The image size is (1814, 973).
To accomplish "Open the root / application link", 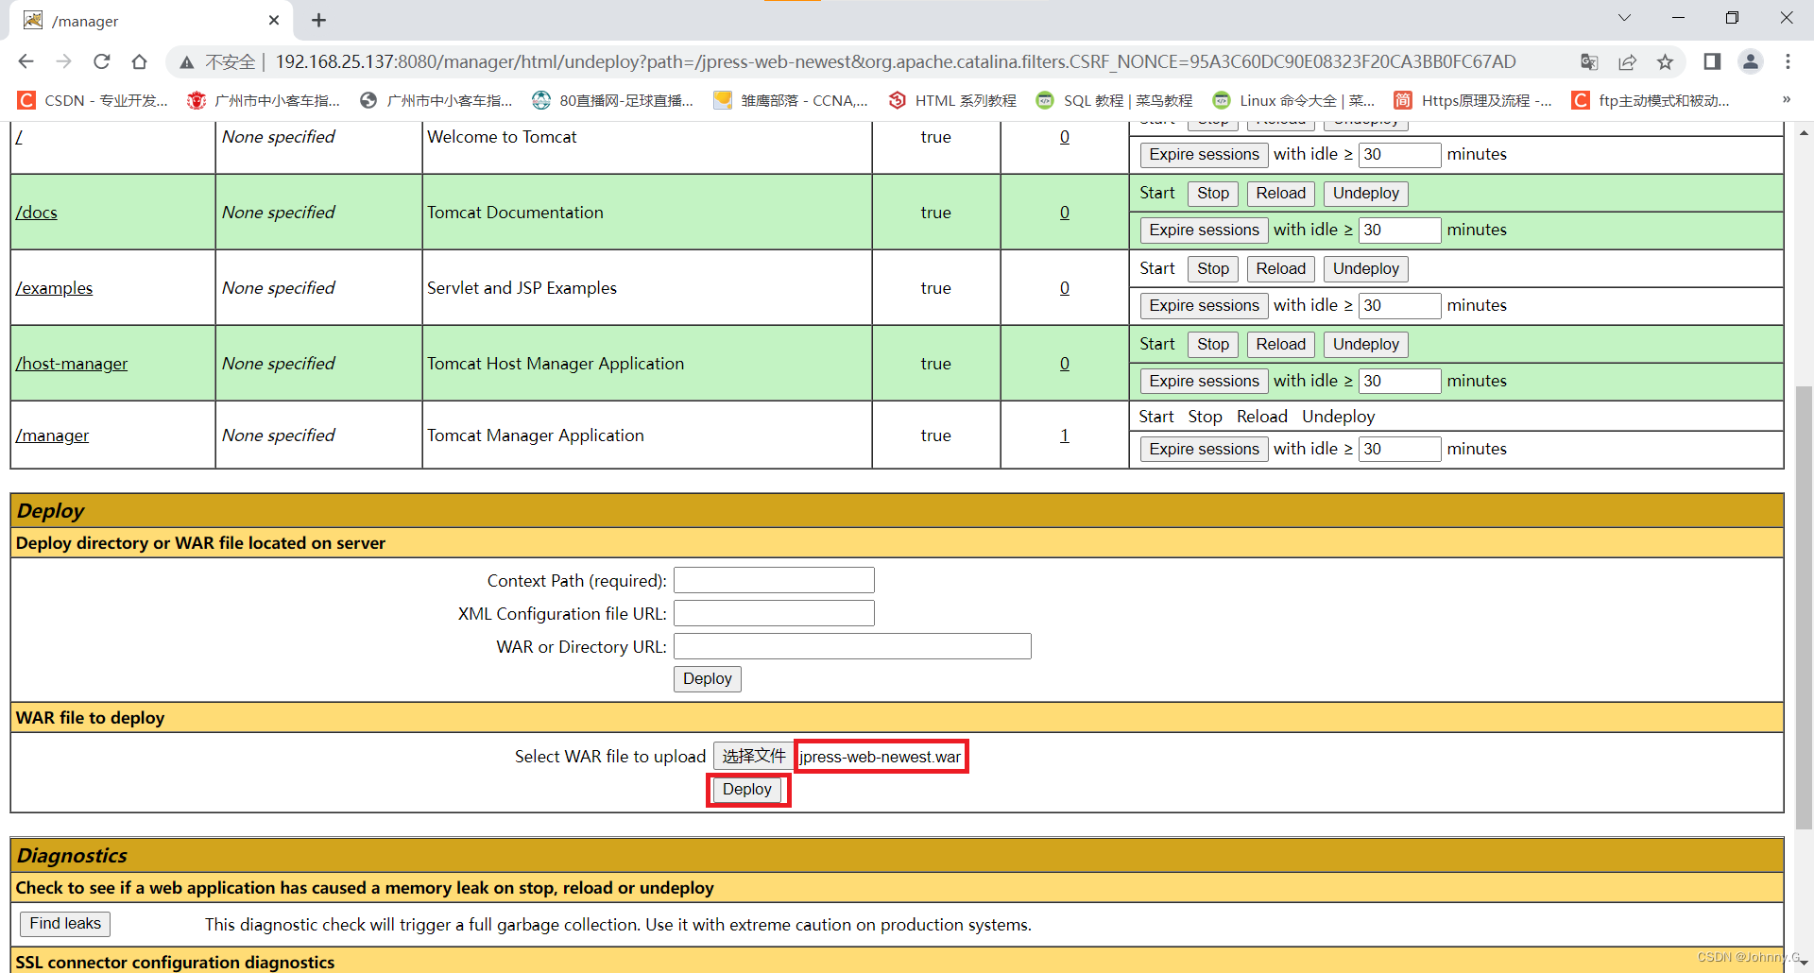I will [x=19, y=137].
